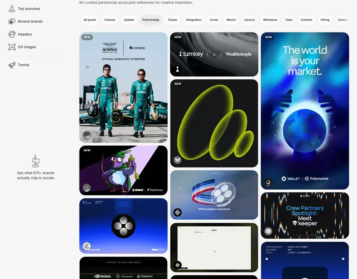This screenshot has width=357, height=279.
Task: Filter posts by Feature
Action: coord(110,20)
